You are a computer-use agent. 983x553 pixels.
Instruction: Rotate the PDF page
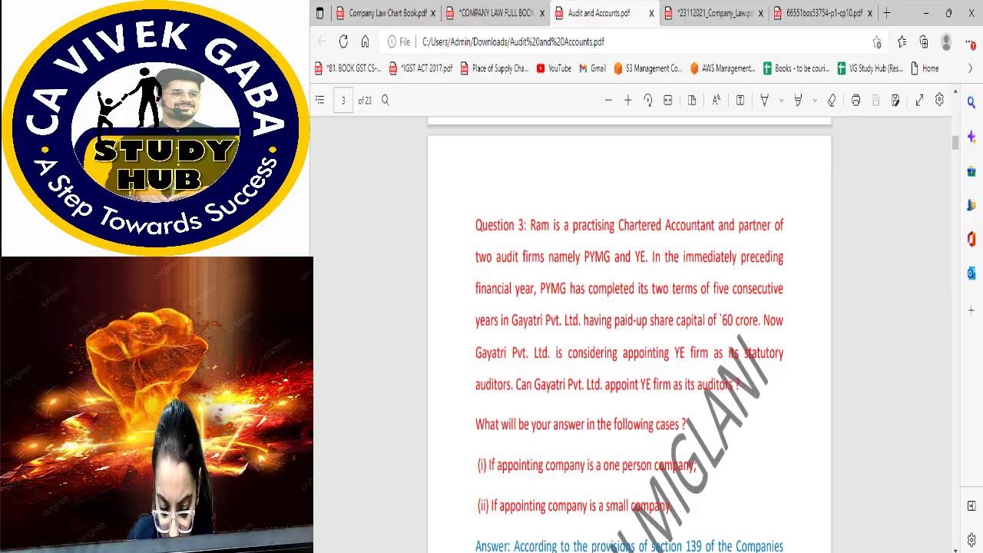647,101
